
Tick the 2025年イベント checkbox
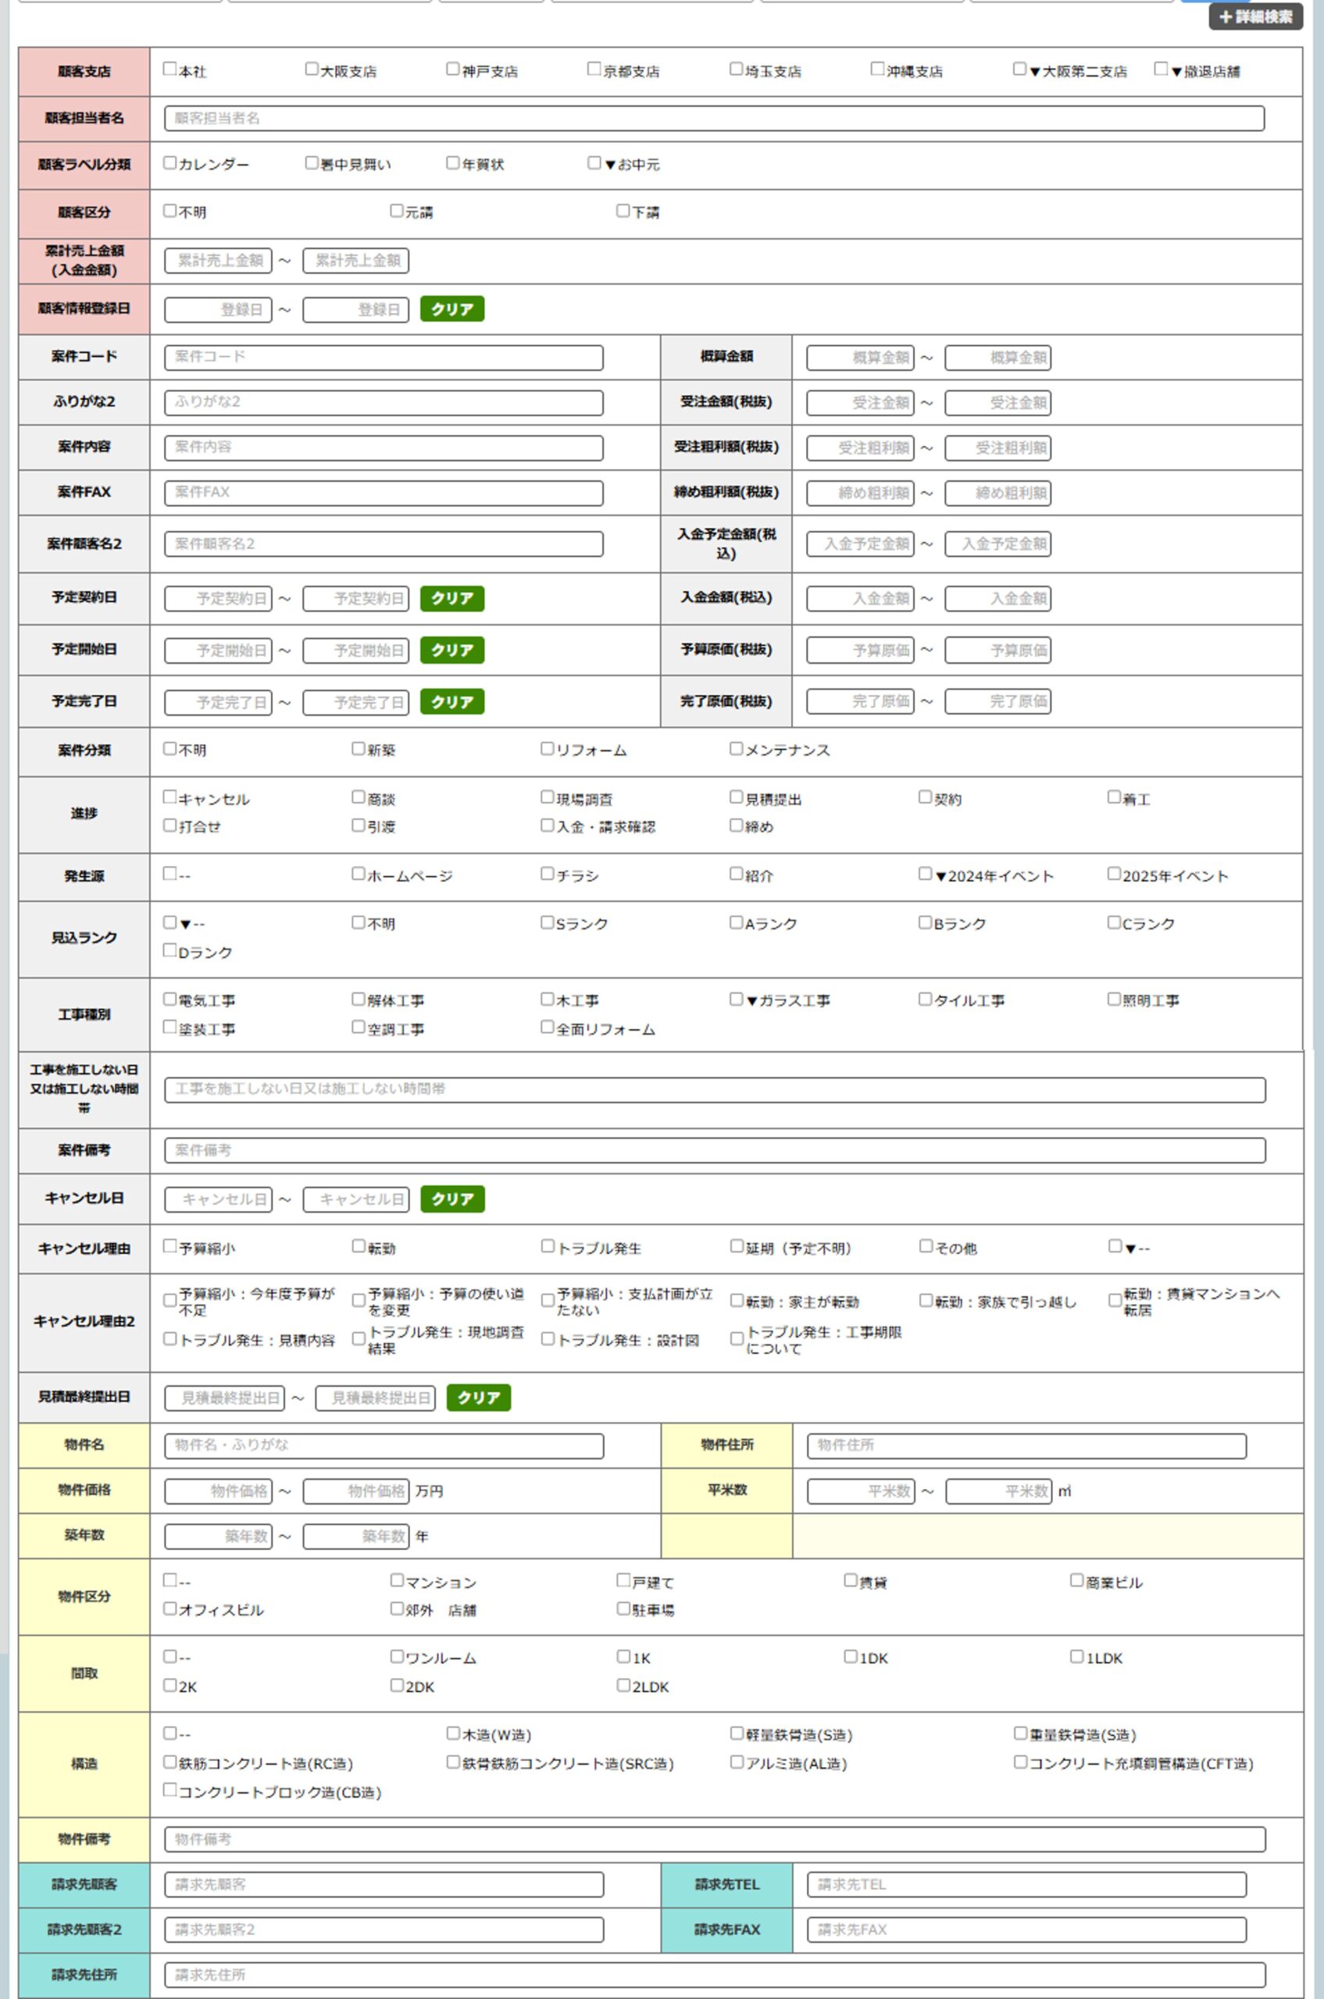point(1115,874)
